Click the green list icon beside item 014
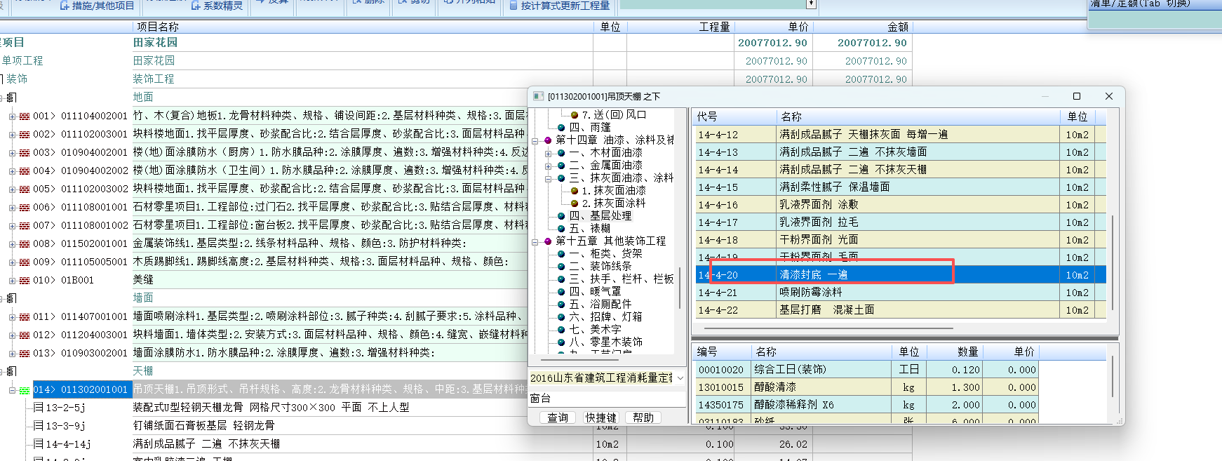Image resolution: width=1222 pixels, height=461 pixels. pos(25,390)
